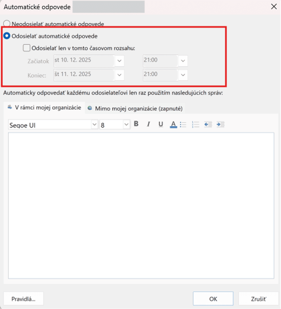Apply underline formatting

[160, 124]
